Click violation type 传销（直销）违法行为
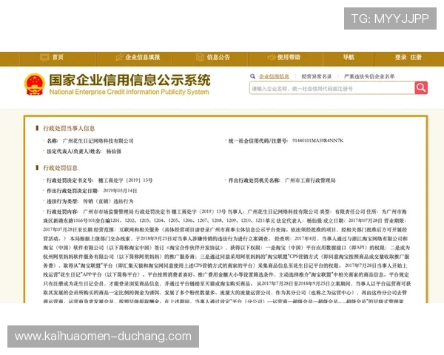This screenshot has width=444, height=355. pos(108,201)
